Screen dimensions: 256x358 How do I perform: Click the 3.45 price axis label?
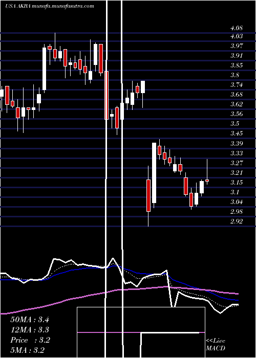coord(237,133)
